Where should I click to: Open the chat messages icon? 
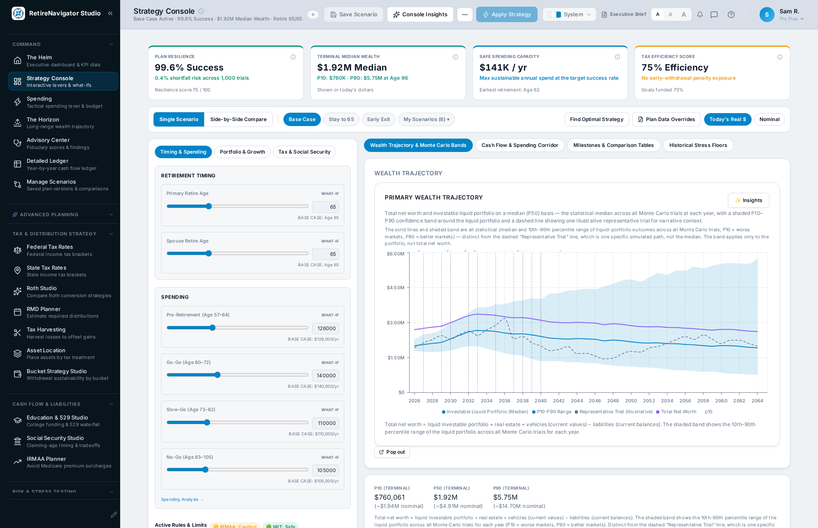(714, 15)
